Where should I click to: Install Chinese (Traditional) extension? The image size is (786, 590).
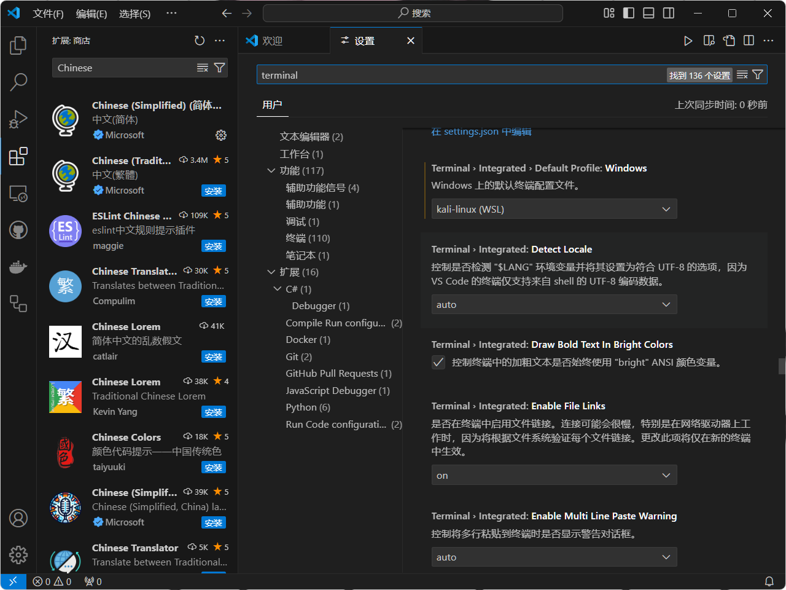tap(214, 191)
